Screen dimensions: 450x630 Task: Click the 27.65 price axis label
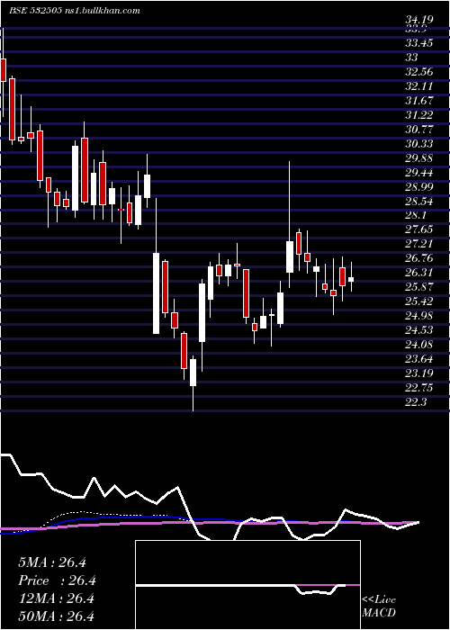[419, 229]
